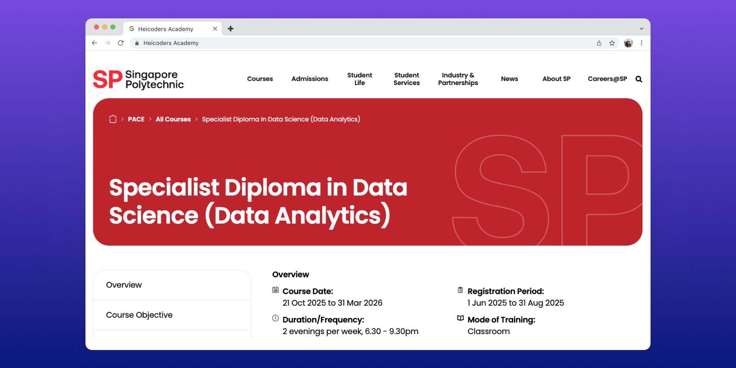Click the home icon in the breadcrumb
This screenshot has height=368, width=736.
112,119
